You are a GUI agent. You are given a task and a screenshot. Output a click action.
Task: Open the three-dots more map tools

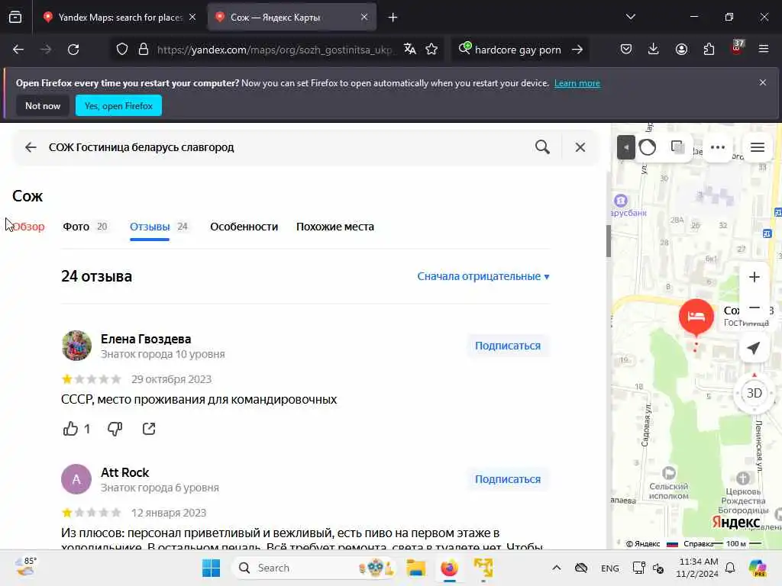point(718,147)
